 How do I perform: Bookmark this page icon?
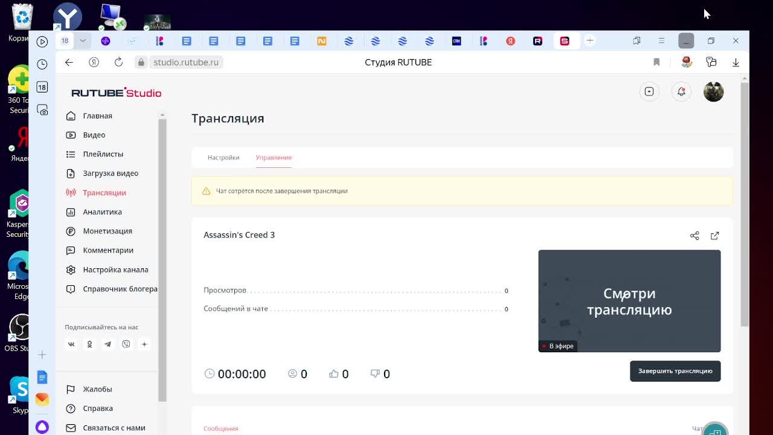(x=656, y=62)
